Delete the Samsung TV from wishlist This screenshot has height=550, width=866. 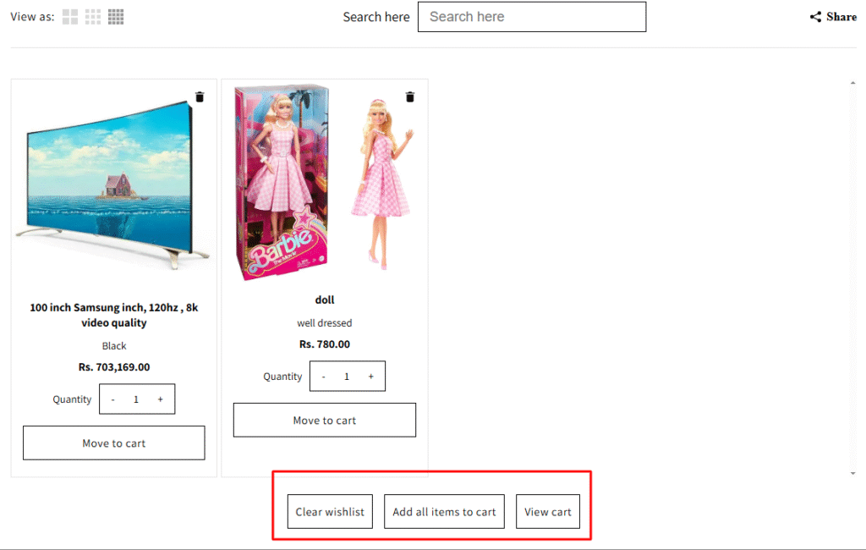tap(200, 96)
